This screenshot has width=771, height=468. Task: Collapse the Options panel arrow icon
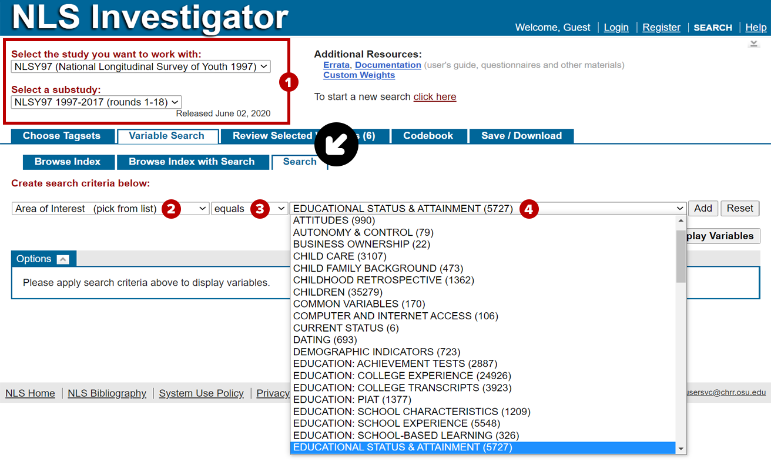coord(63,259)
